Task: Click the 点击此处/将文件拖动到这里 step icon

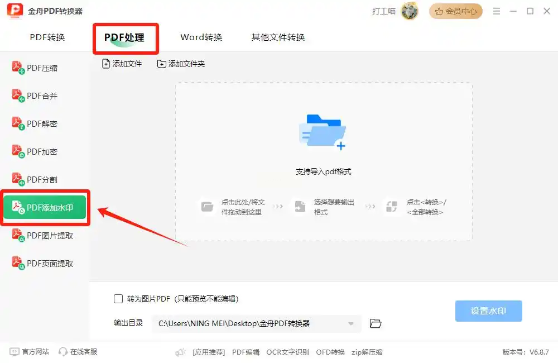Action: point(207,206)
